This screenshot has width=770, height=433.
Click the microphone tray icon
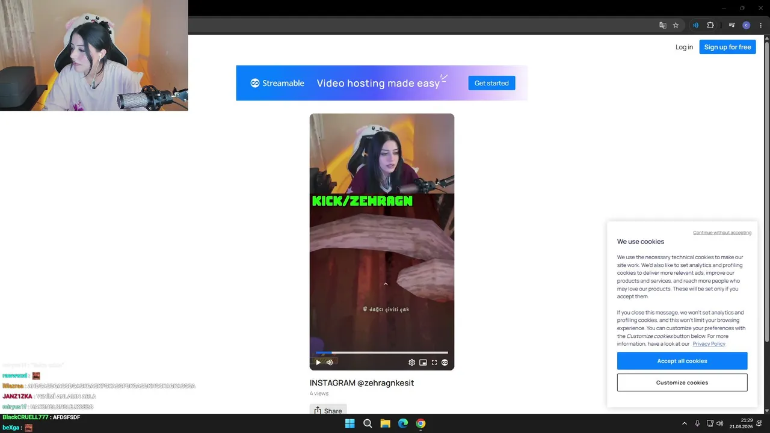point(697,423)
